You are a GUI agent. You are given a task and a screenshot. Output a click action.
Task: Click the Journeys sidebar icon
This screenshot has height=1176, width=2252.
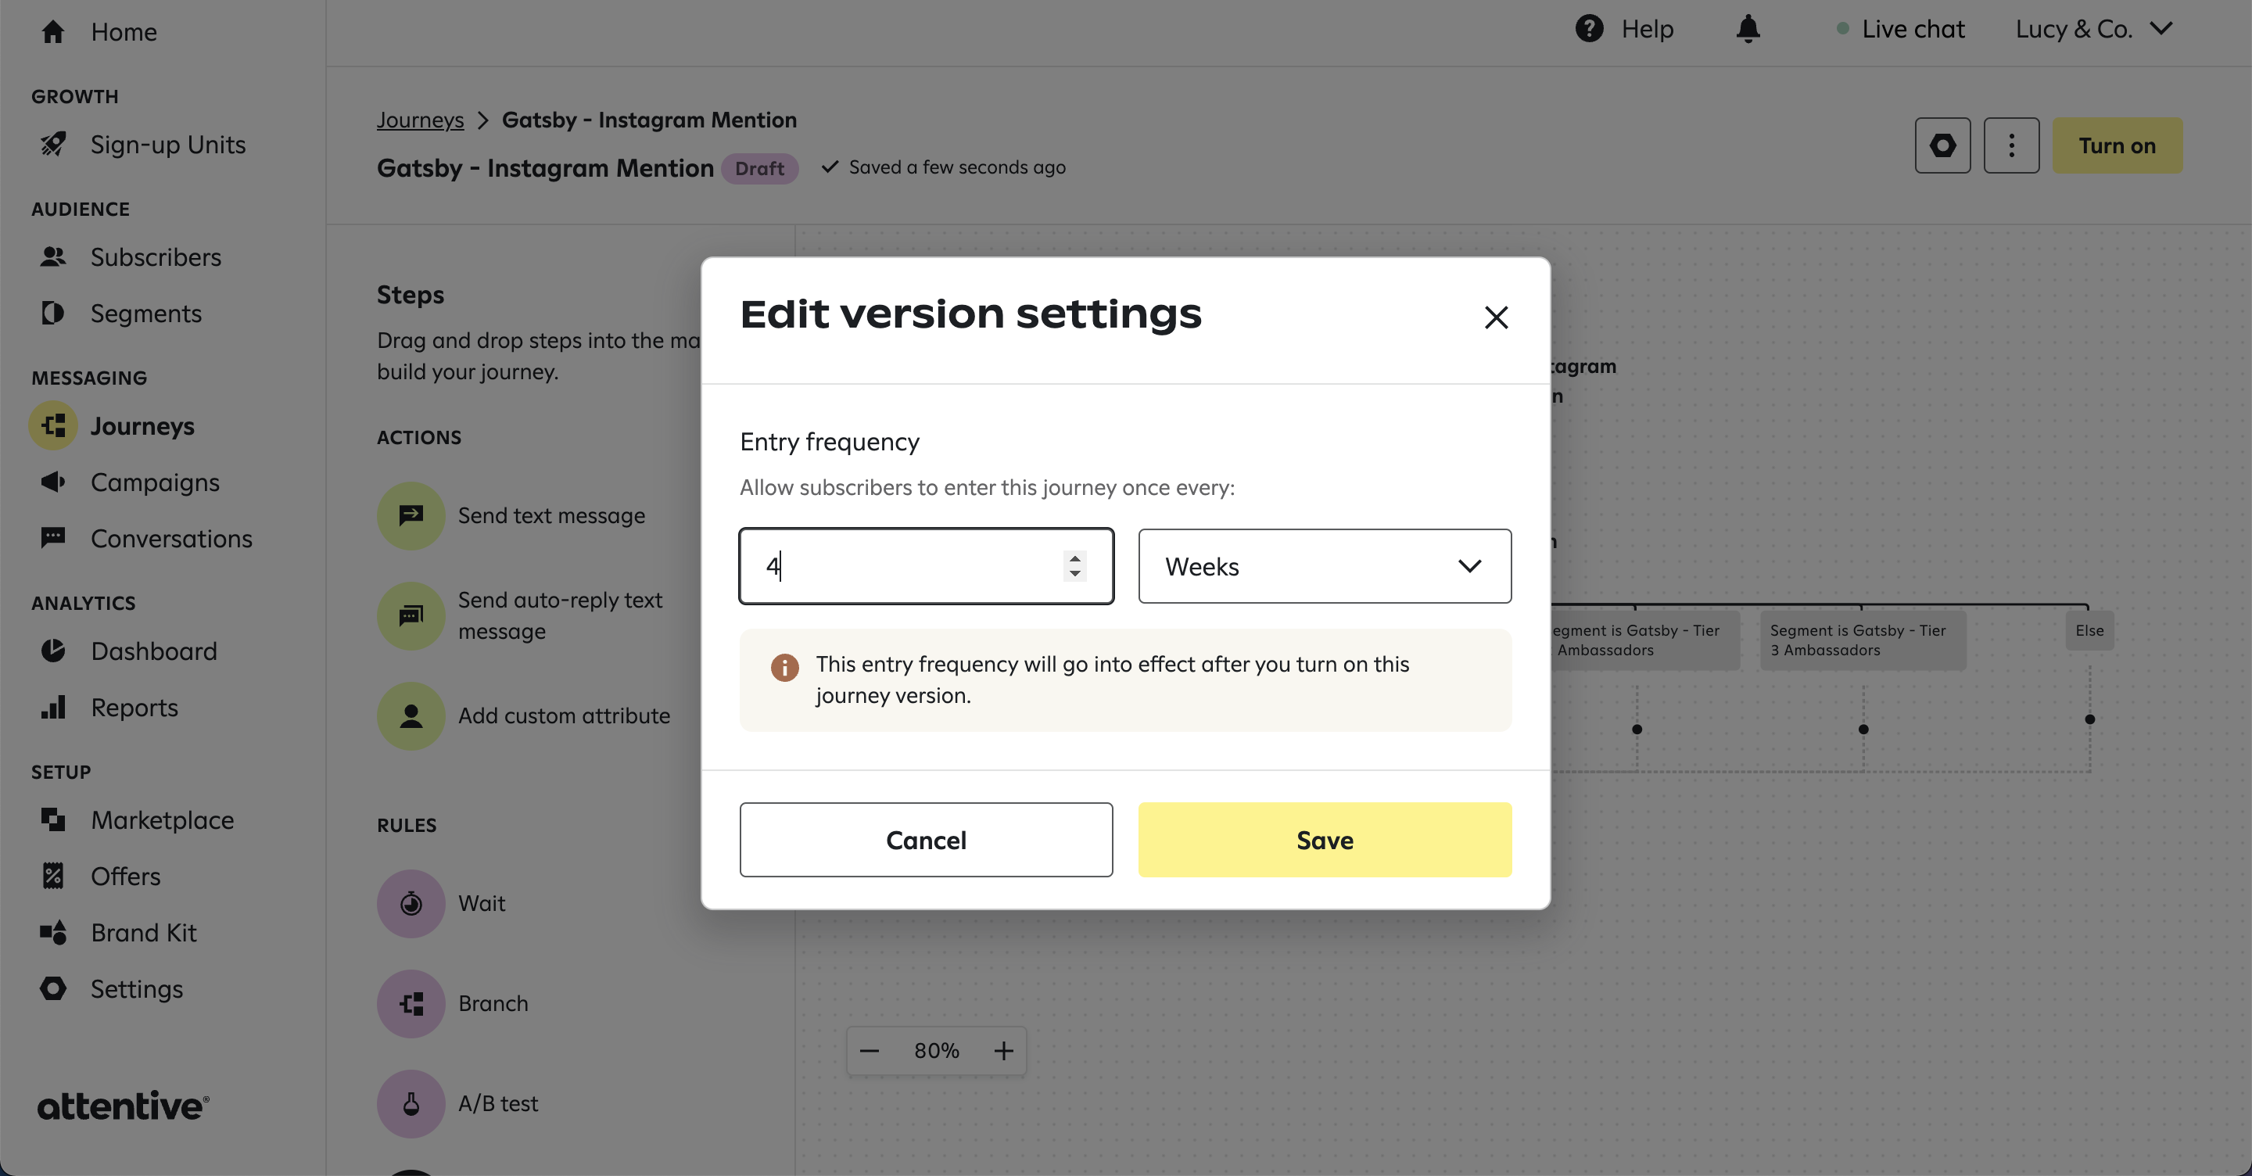tap(52, 425)
